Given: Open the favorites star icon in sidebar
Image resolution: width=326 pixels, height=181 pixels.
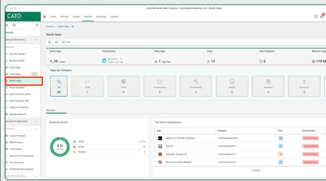Looking at the screenshot, I should [x=7, y=25].
